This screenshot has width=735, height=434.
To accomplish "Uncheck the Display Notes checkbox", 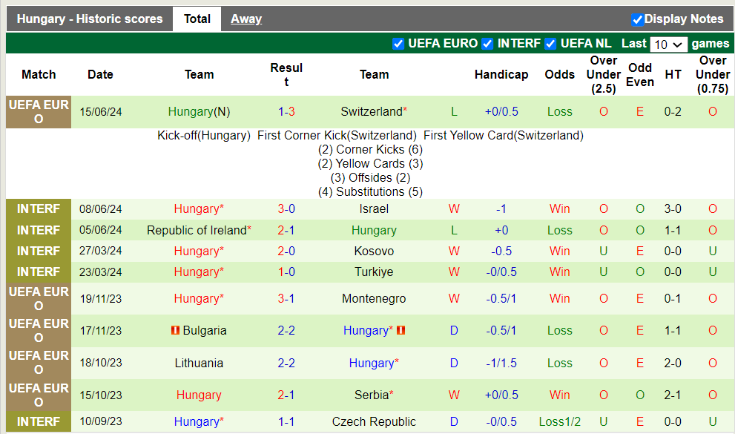I will (637, 19).
